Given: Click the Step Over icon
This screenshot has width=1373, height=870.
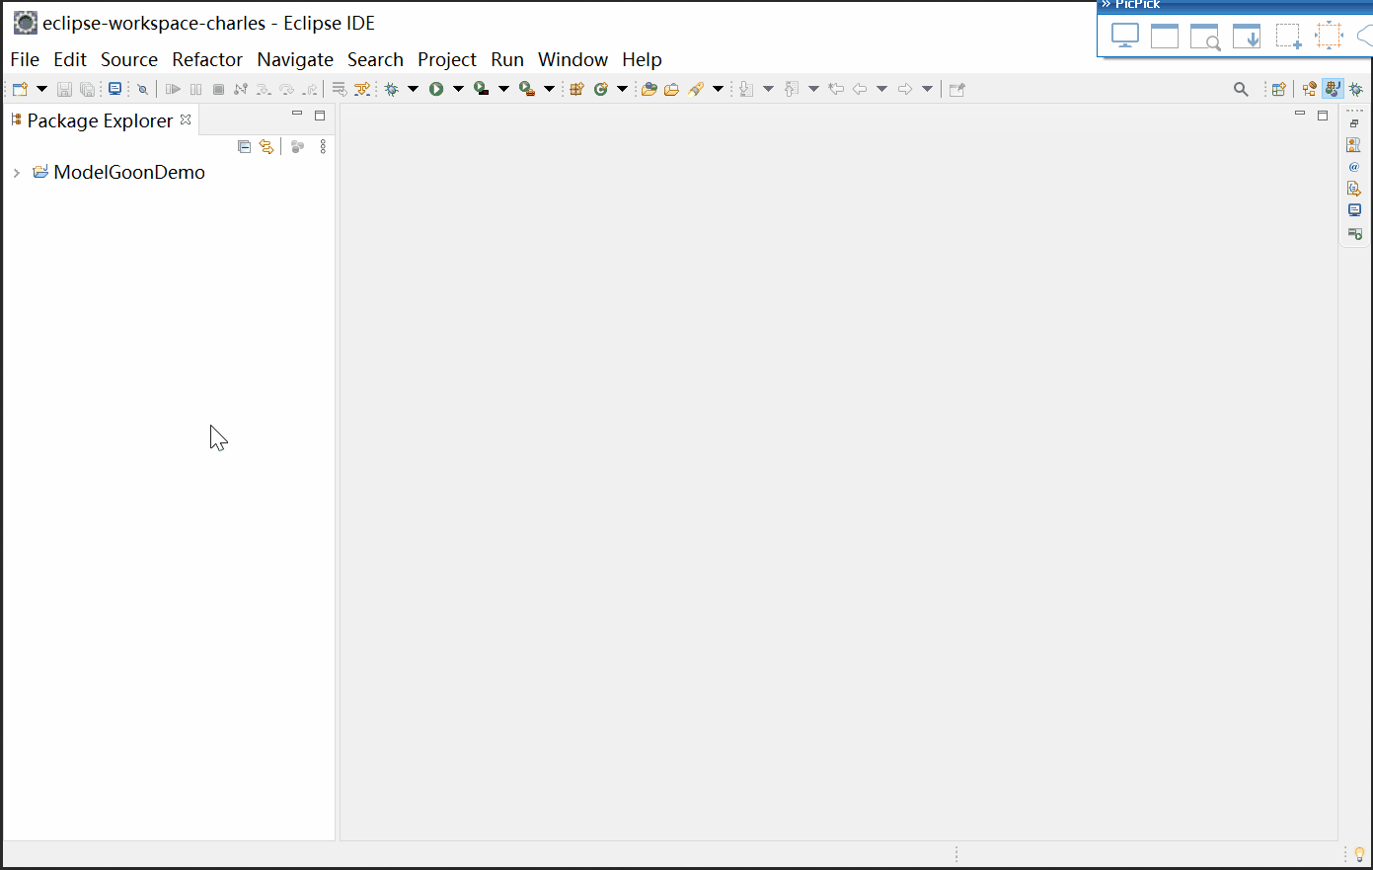Looking at the screenshot, I should click(286, 89).
